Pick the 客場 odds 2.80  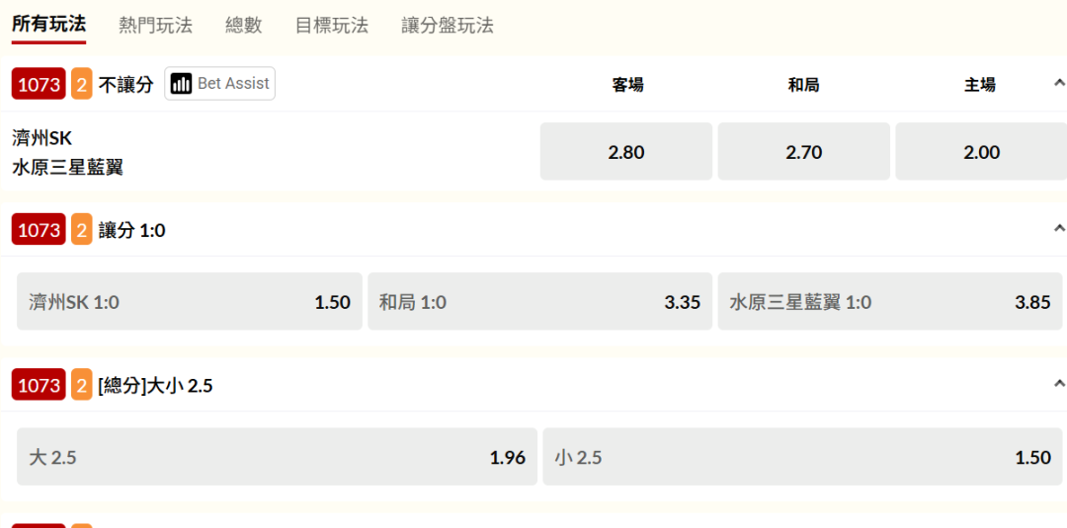click(x=626, y=152)
